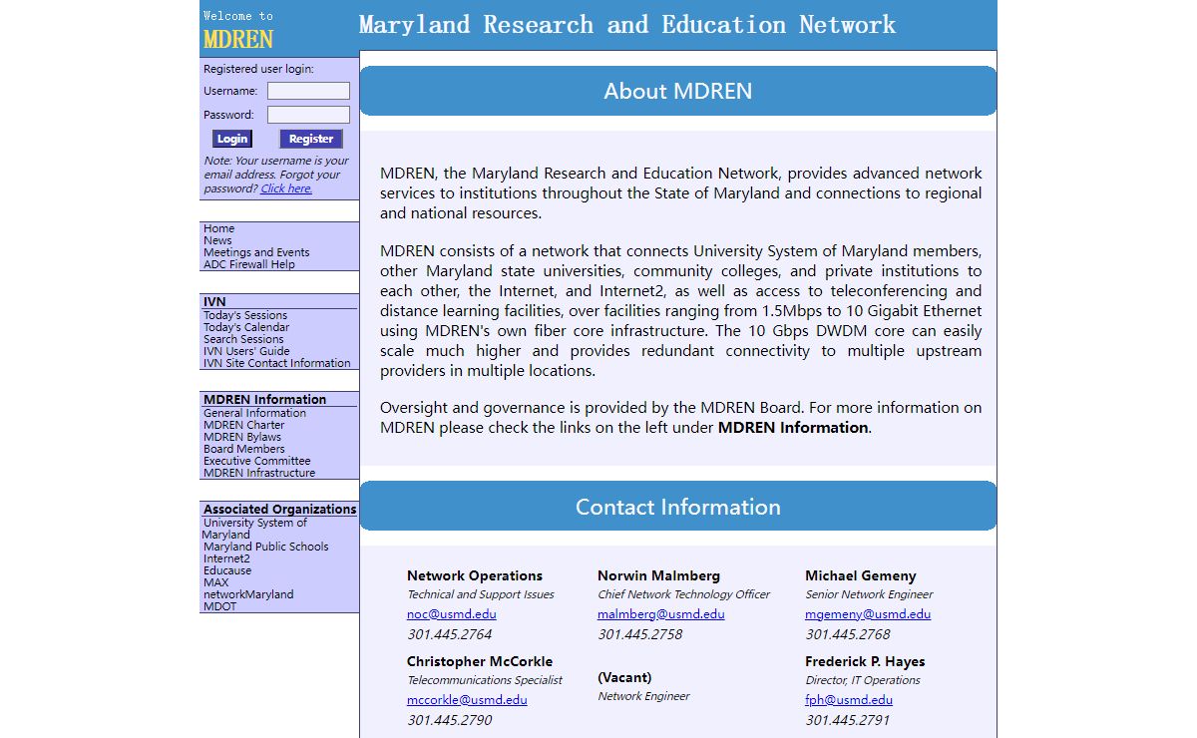Email fph@usmd.edu
The width and height of the screenshot is (1197, 738).
pos(849,700)
